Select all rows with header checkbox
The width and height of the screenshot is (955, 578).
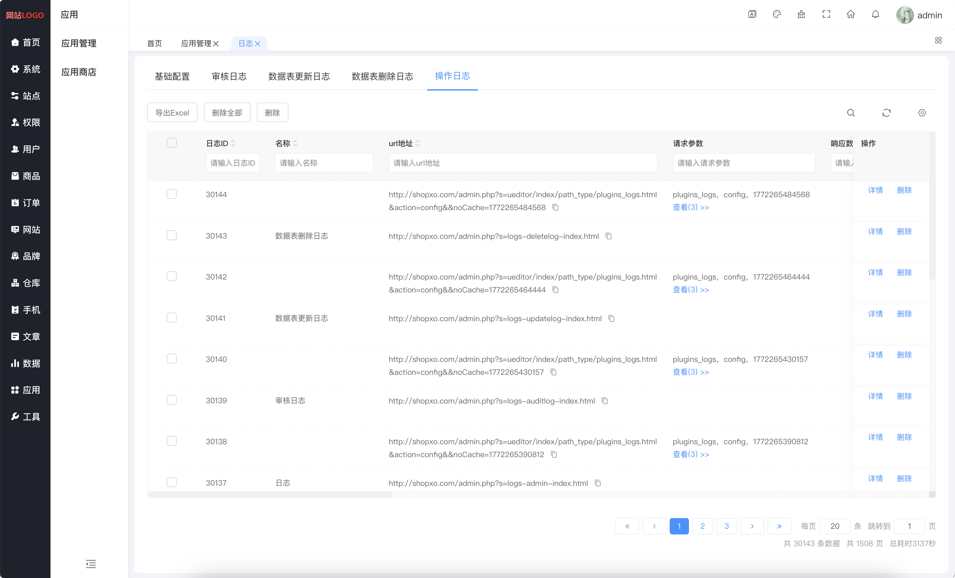(172, 143)
